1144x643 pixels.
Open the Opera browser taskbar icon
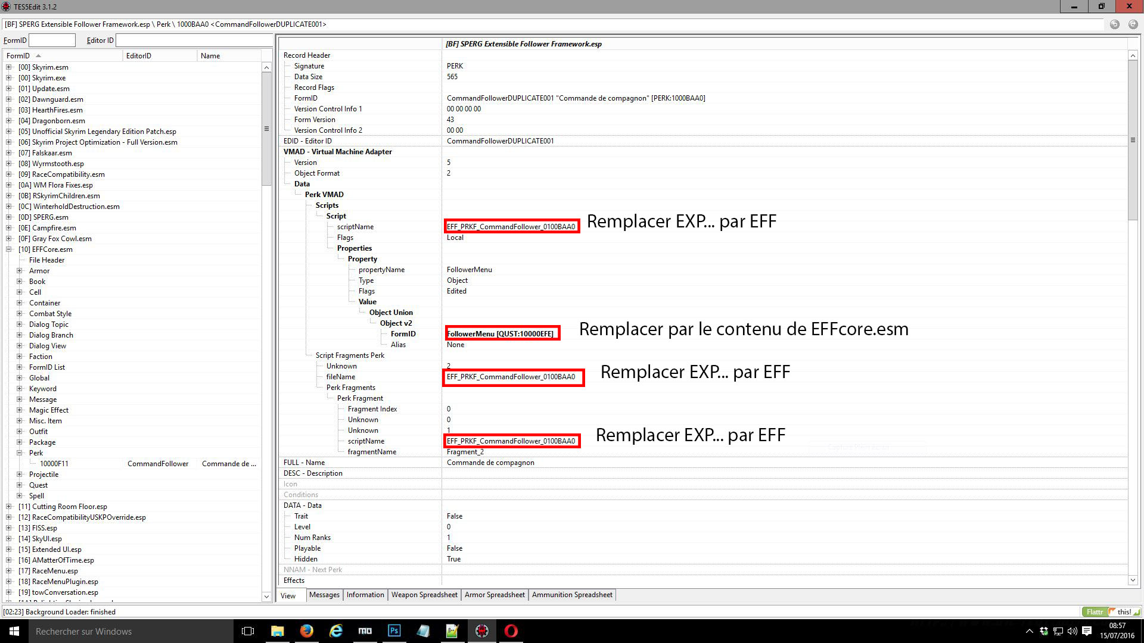pyautogui.click(x=511, y=631)
